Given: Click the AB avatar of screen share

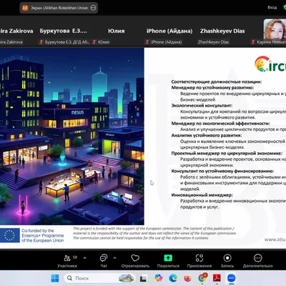Looking at the screenshot, I should point(25,8).
